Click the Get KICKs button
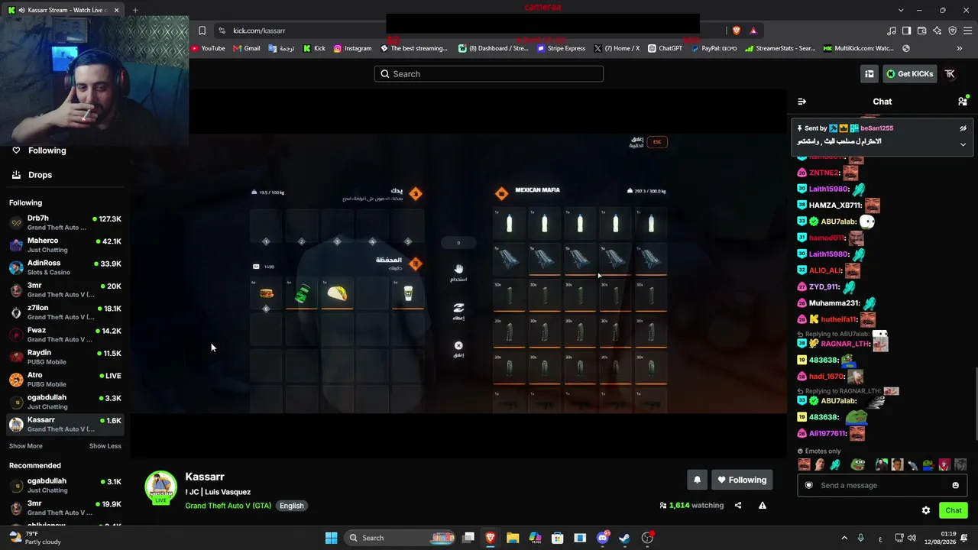 (x=909, y=74)
